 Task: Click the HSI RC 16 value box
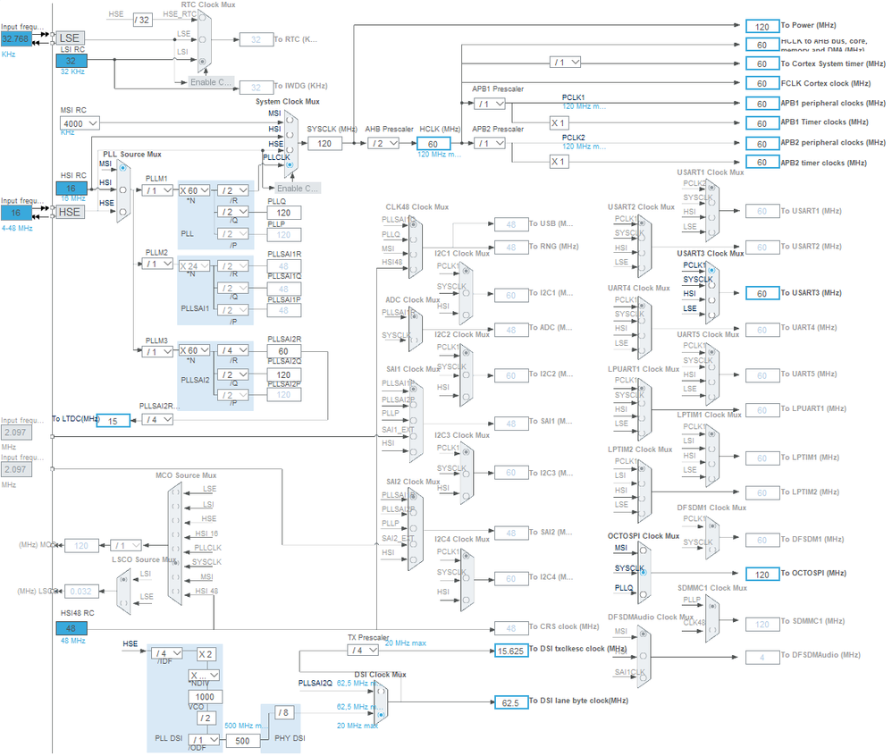coord(72,189)
